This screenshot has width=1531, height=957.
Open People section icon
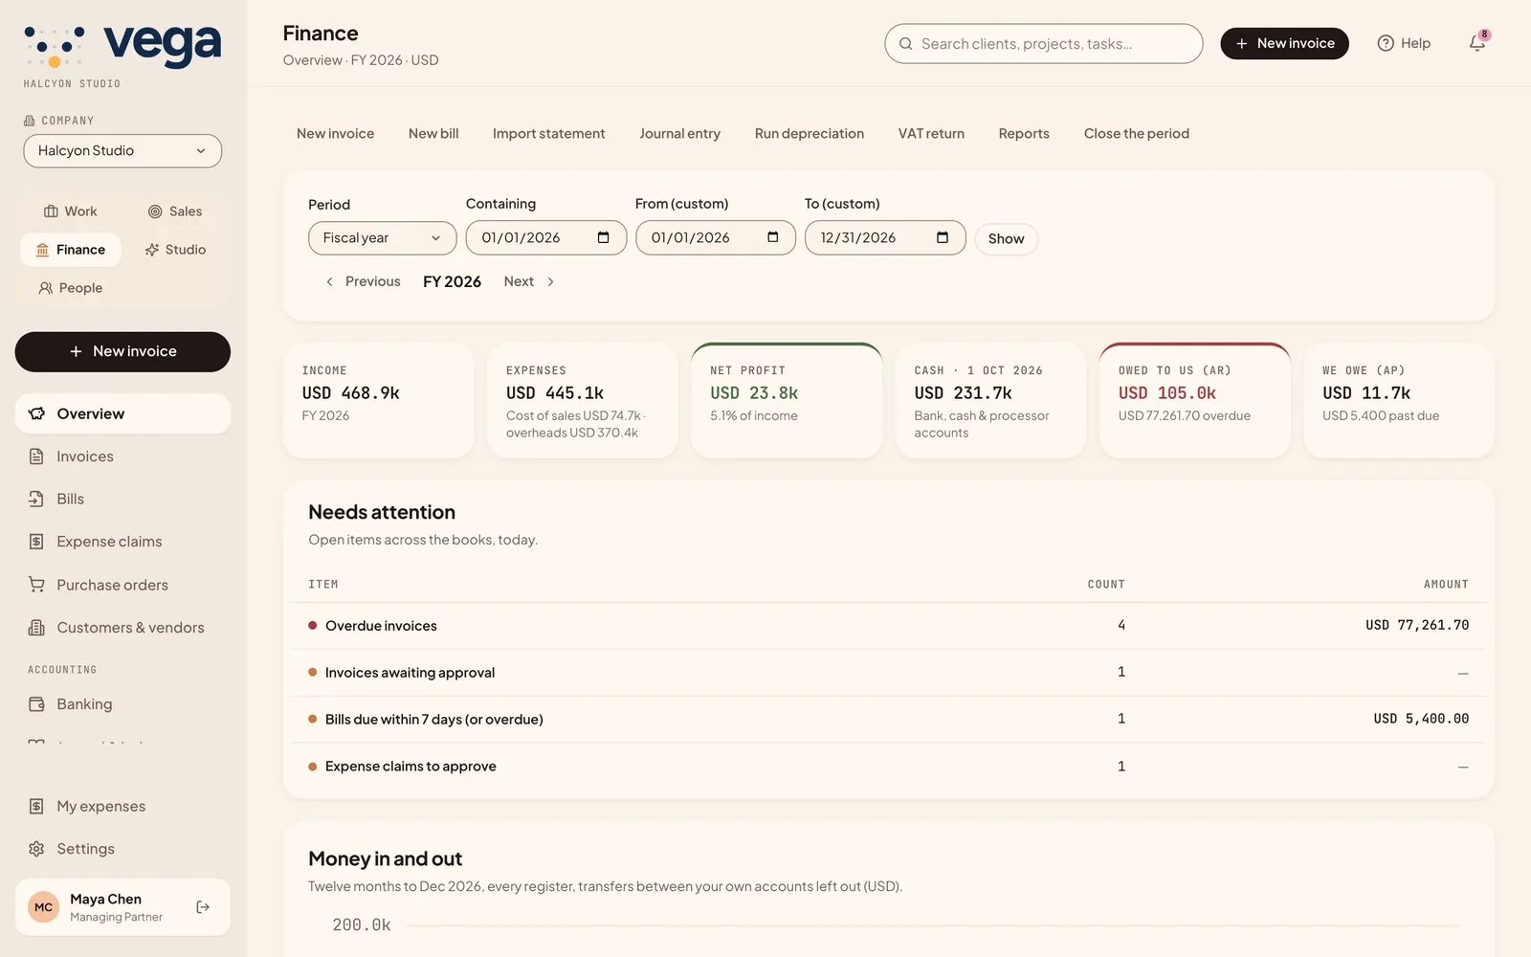click(x=45, y=288)
